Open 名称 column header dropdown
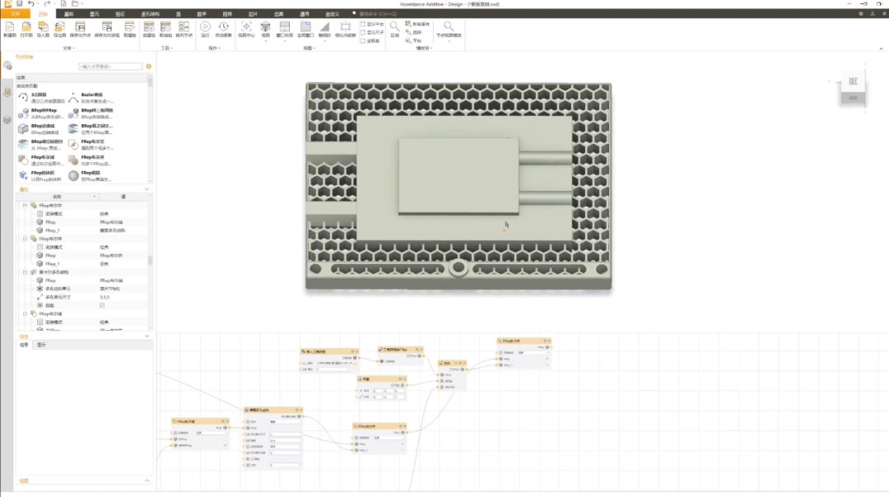Screen dimensions: 889x497 click(x=94, y=197)
